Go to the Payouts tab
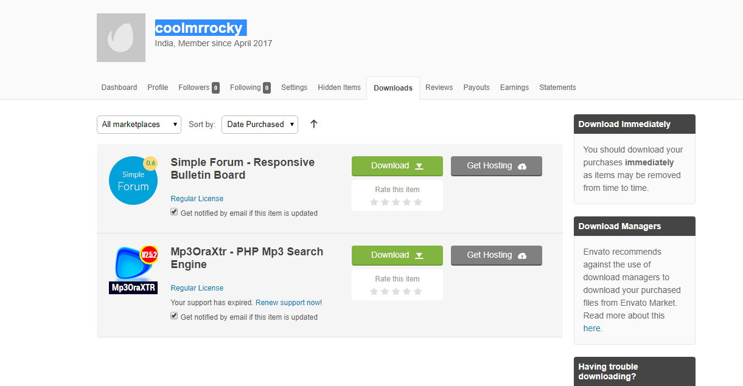The height and width of the screenshot is (386, 743). click(x=476, y=88)
